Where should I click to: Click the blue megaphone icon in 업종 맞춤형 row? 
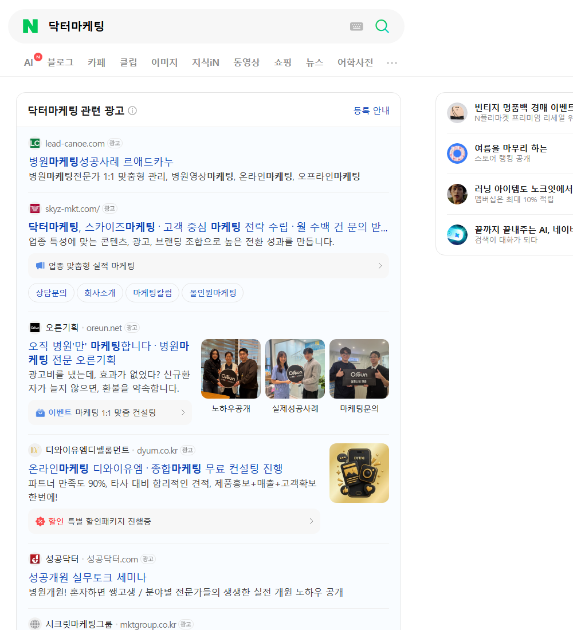point(40,266)
